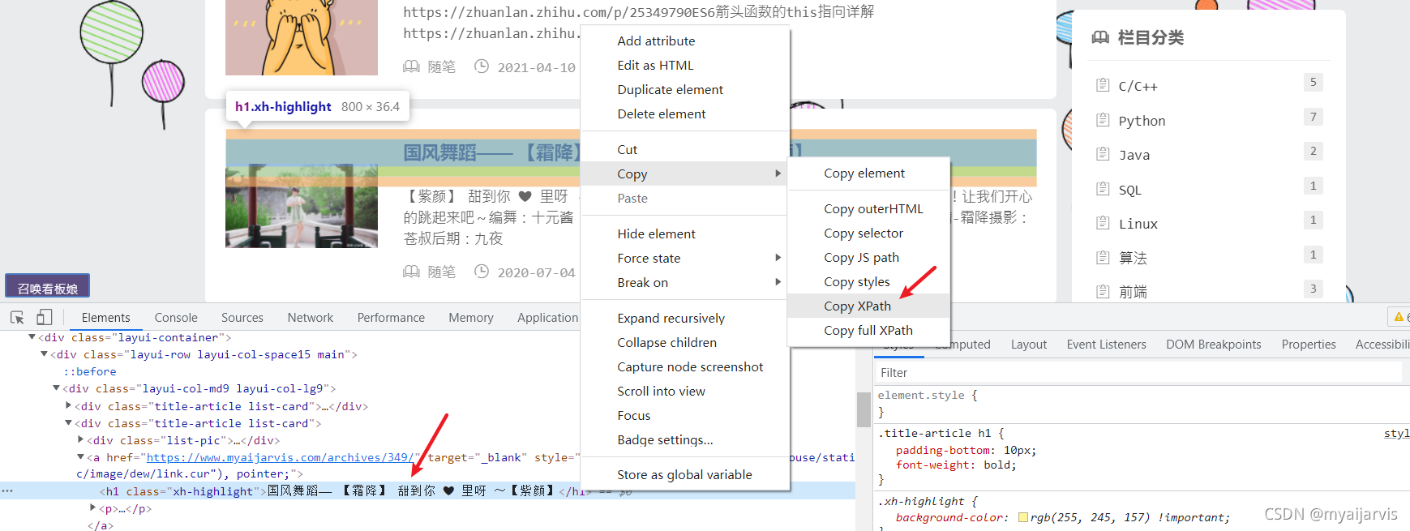Screen dimensions: 1410x531
Task: Open the Copy submenu arrow
Action: pyautogui.click(x=778, y=173)
